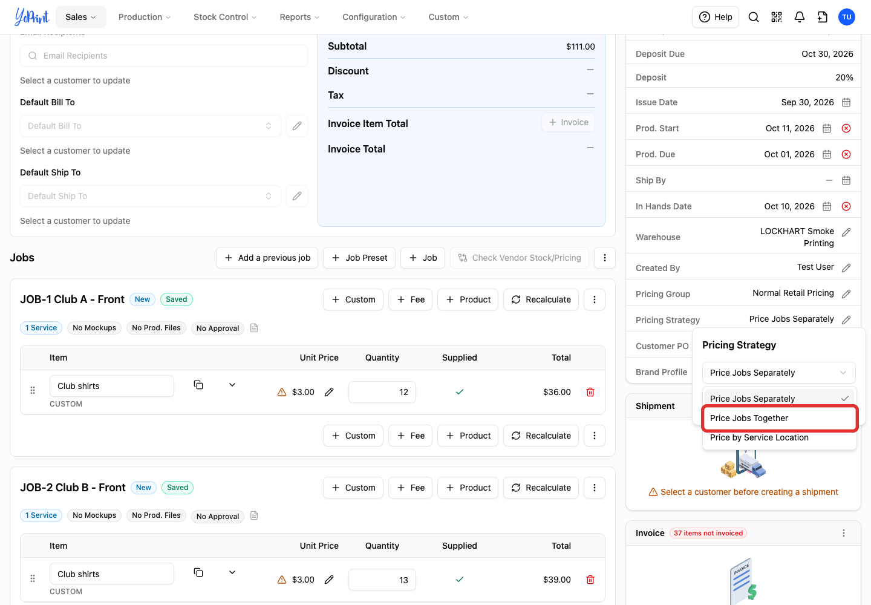The width and height of the screenshot is (871, 605).
Task: Open the Reports menu
Action: coord(299,17)
